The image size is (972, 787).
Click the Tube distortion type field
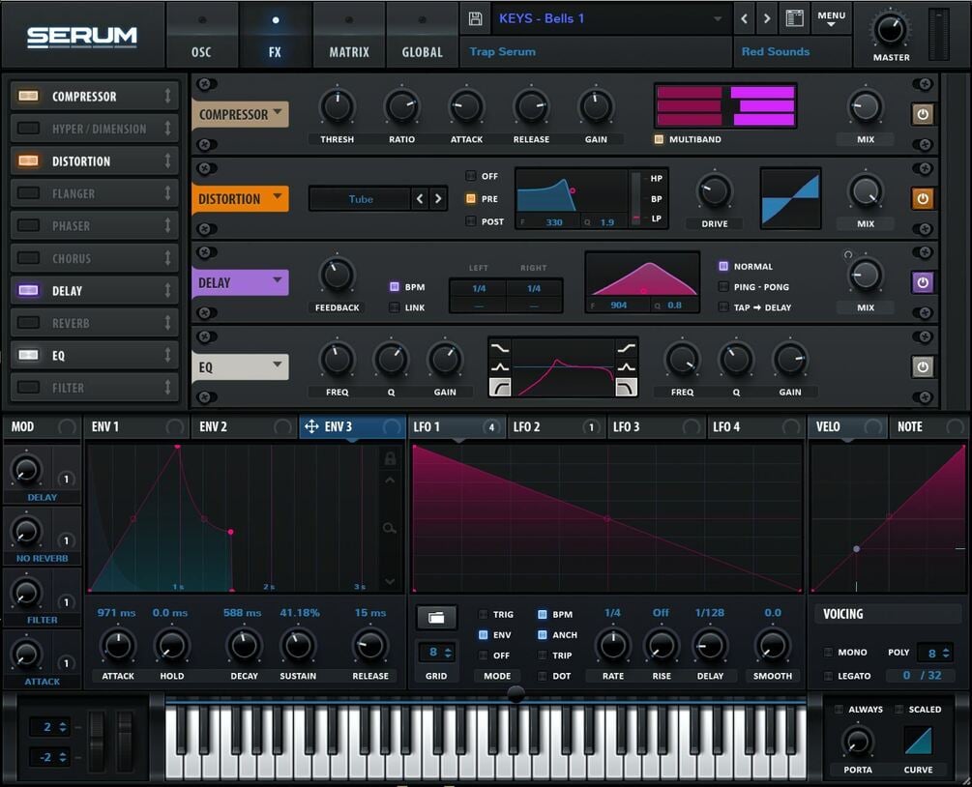click(360, 199)
